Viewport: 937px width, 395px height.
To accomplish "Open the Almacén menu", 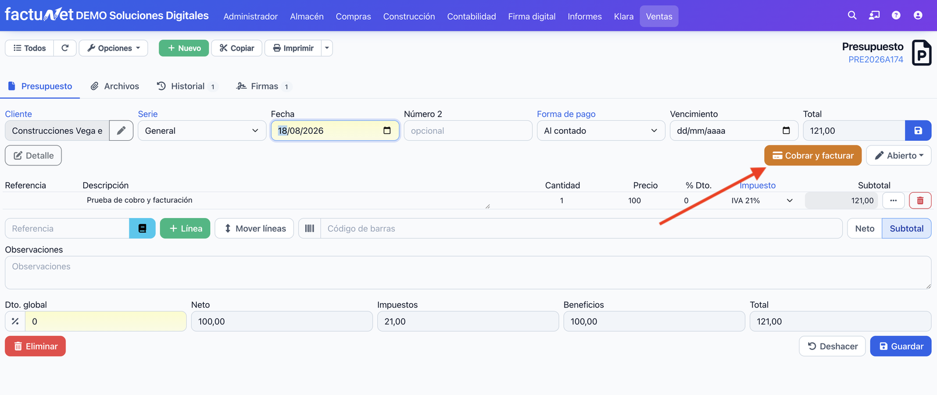I will click(x=307, y=16).
